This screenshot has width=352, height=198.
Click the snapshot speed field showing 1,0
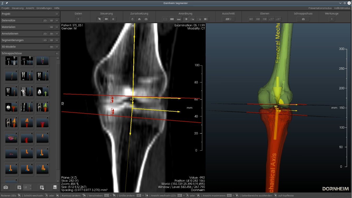tap(27, 187)
